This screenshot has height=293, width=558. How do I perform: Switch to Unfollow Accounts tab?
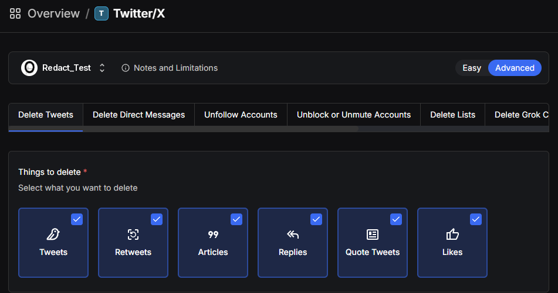pos(241,115)
